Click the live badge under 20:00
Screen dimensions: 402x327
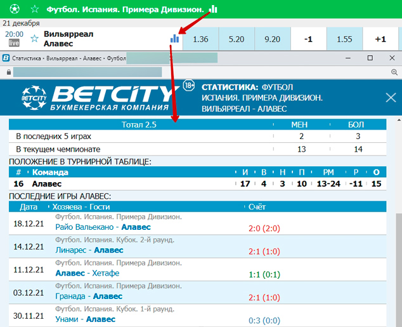tap(14, 43)
